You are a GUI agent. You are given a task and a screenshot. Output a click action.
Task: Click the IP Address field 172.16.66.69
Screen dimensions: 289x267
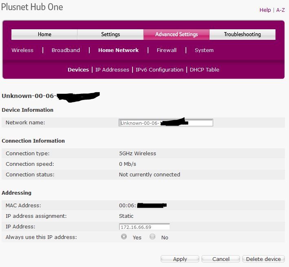pos(144,227)
